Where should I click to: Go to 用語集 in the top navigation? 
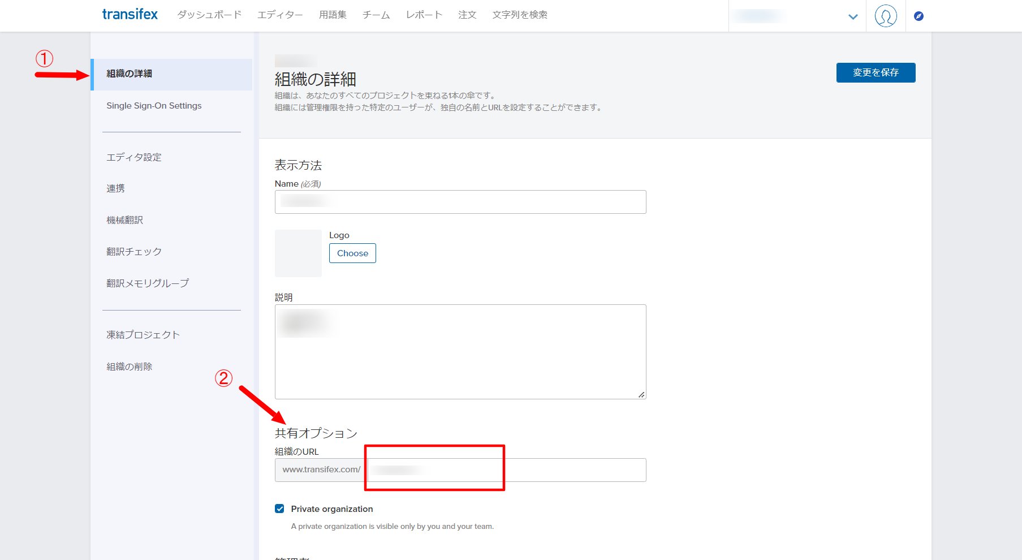[x=333, y=15]
